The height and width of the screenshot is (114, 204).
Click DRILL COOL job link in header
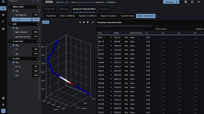pyautogui.click(x=65, y=2)
